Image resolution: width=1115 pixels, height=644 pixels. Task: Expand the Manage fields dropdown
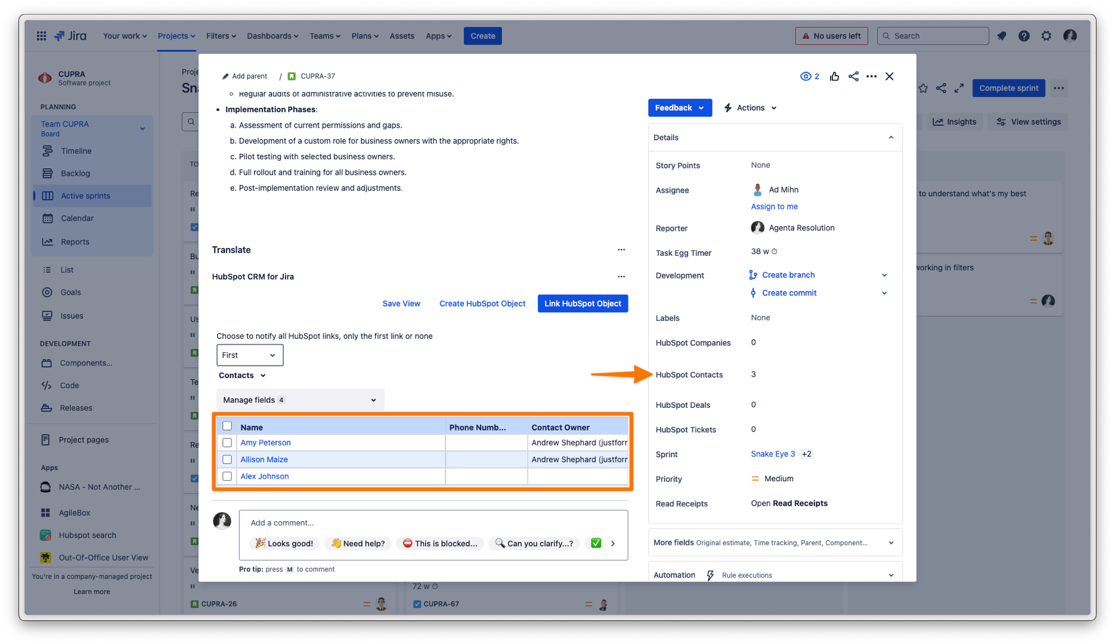click(300, 400)
